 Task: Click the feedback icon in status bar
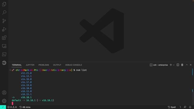click(185, 107)
